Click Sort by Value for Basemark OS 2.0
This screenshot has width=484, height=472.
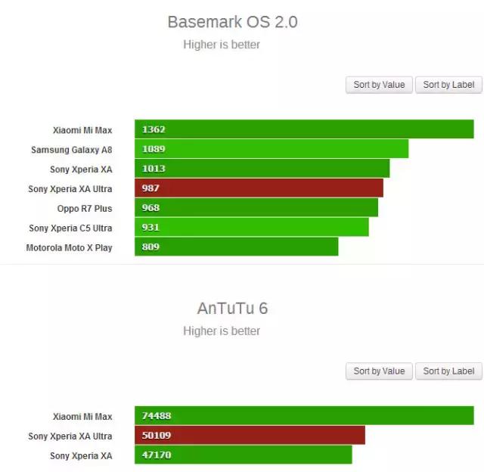pos(379,85)
